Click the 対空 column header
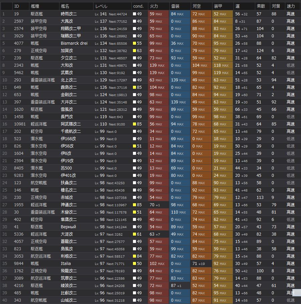301x304 pixels. click(x=201, y=6)
